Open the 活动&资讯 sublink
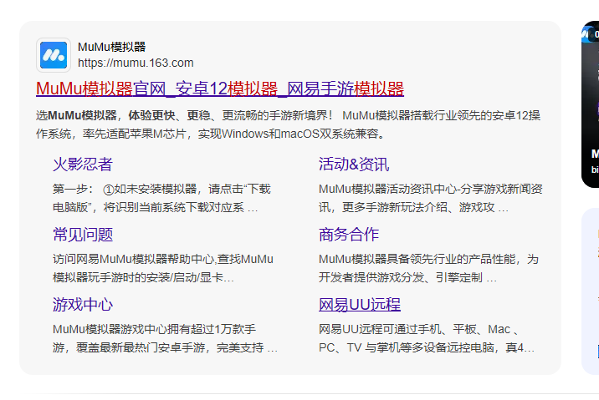The width and height of the screenshot is (599, 400). click(353, 164)
